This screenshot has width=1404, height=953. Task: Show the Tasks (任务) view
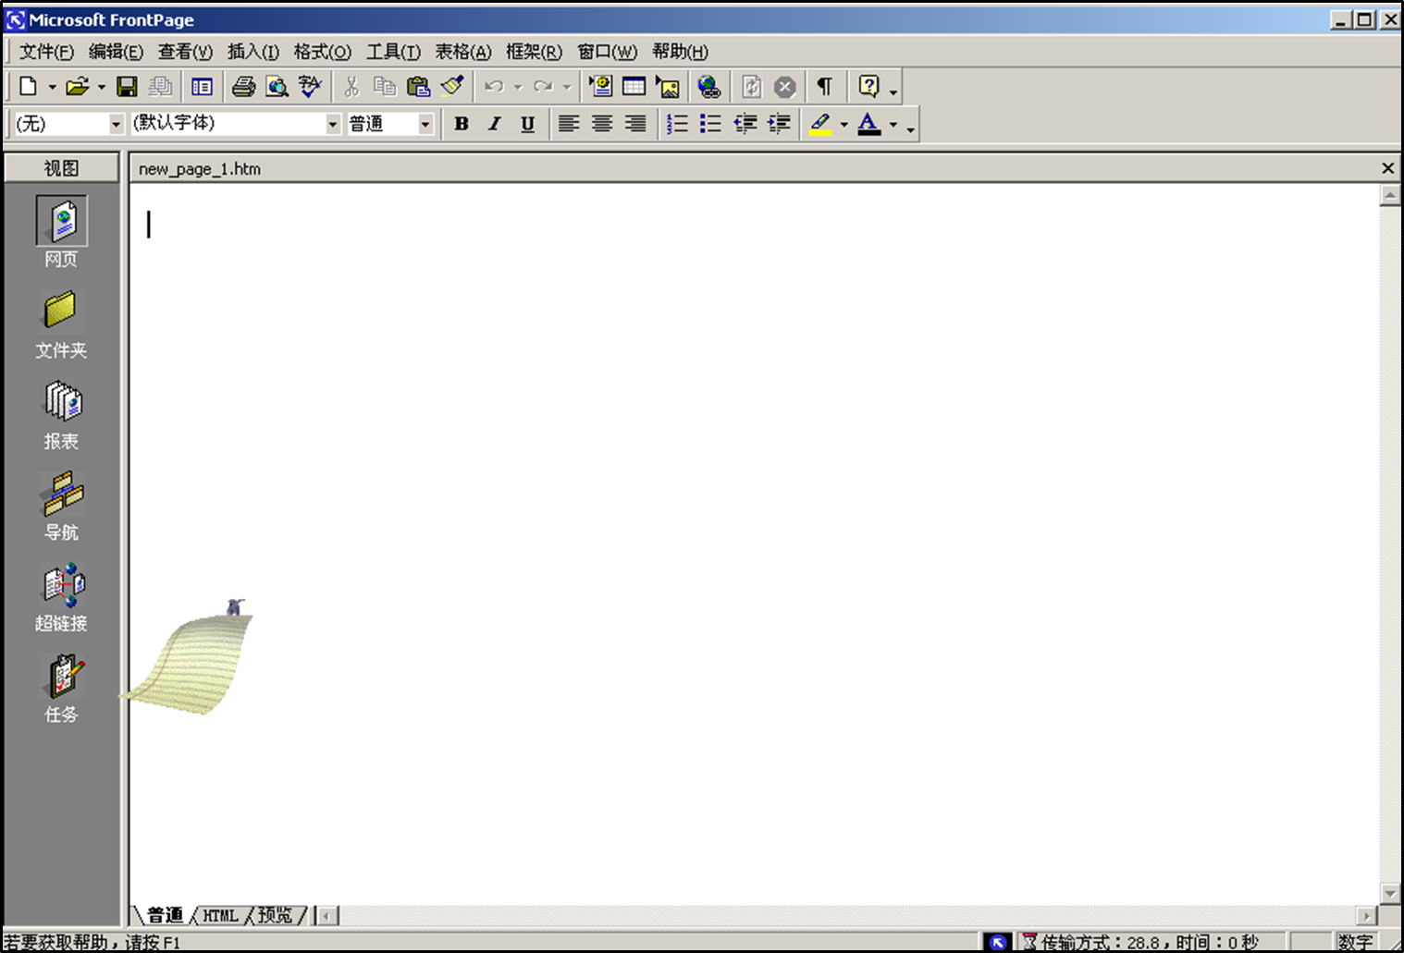tap(60, 684)
